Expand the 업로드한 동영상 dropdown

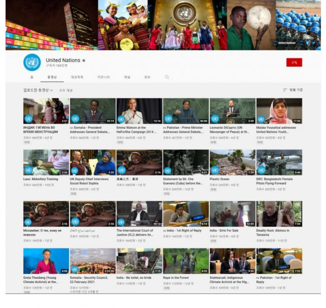click(38, 90)
